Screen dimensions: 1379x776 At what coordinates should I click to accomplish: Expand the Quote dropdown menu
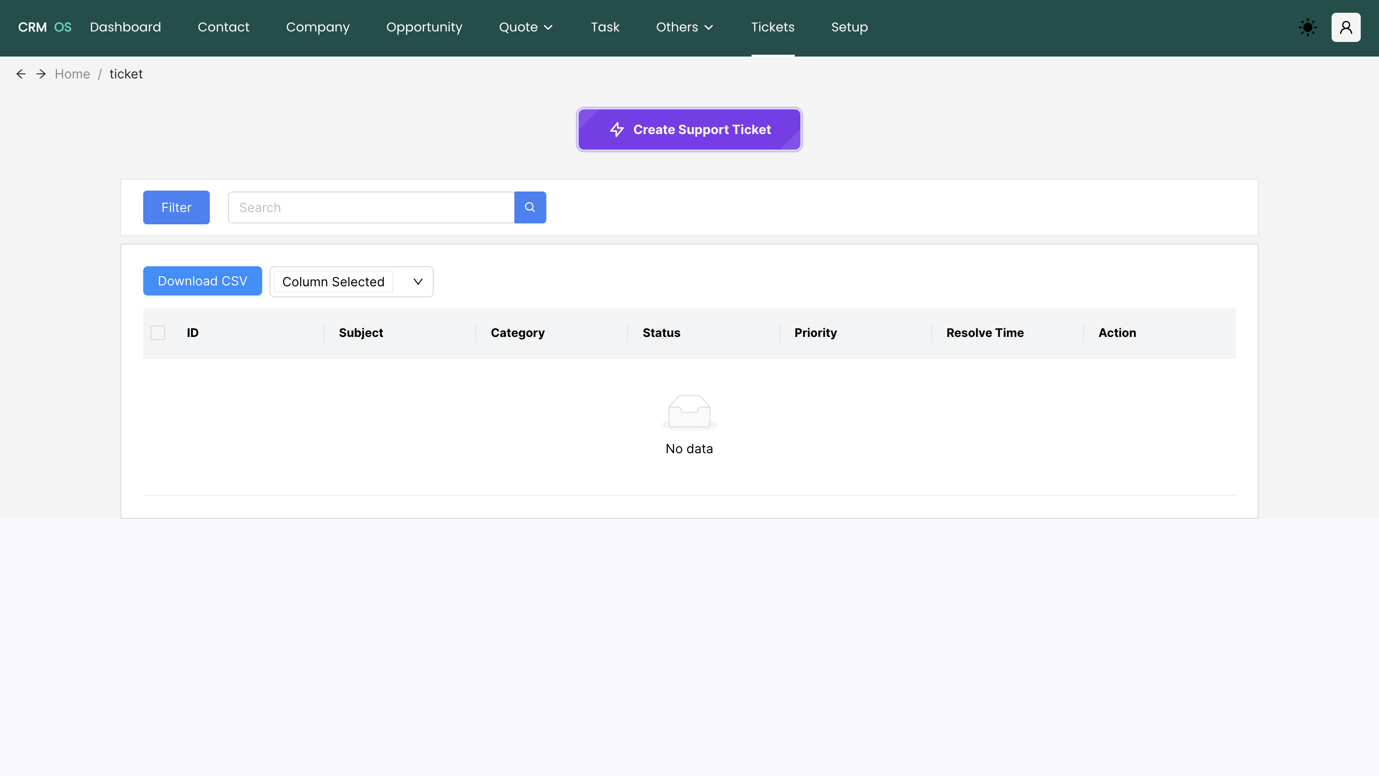(x=526, y=27)
